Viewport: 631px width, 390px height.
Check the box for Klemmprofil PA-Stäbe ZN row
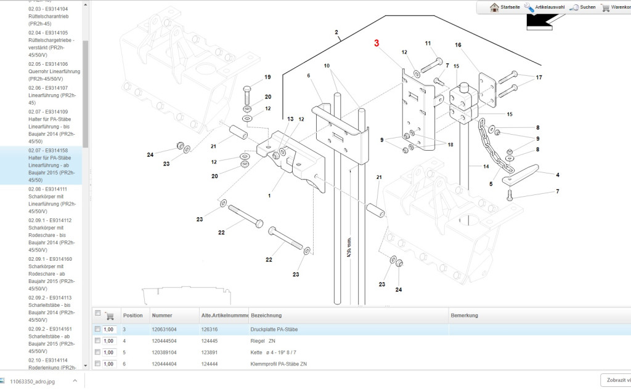(x=97, y=364)
